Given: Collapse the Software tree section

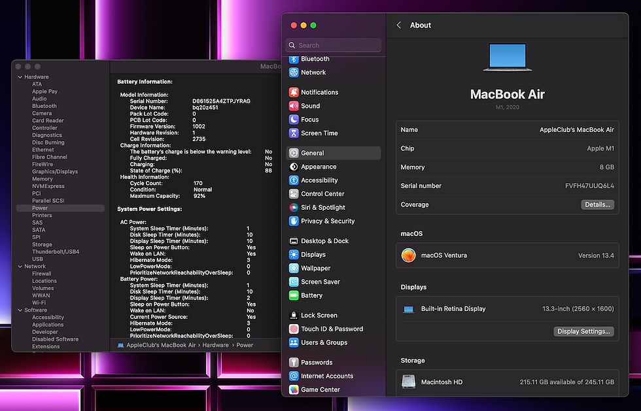Looking at the screenshot, I should tap(20, 310).
